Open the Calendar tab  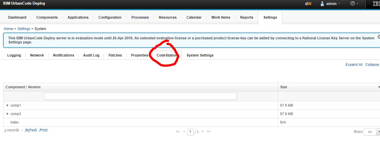click(x=194, y=17)
